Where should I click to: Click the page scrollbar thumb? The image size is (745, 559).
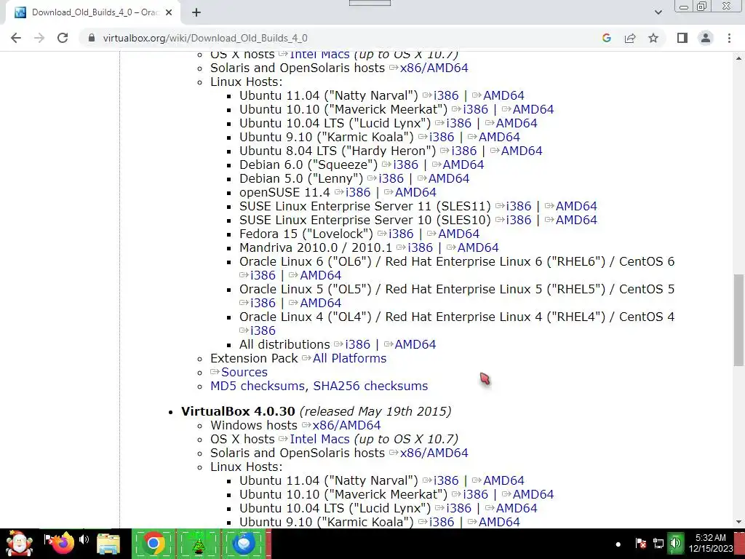[x=739, y=320]
